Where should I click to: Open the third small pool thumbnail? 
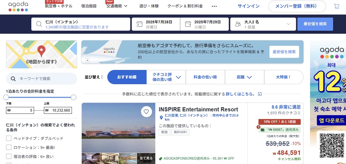tap(128, 159)
